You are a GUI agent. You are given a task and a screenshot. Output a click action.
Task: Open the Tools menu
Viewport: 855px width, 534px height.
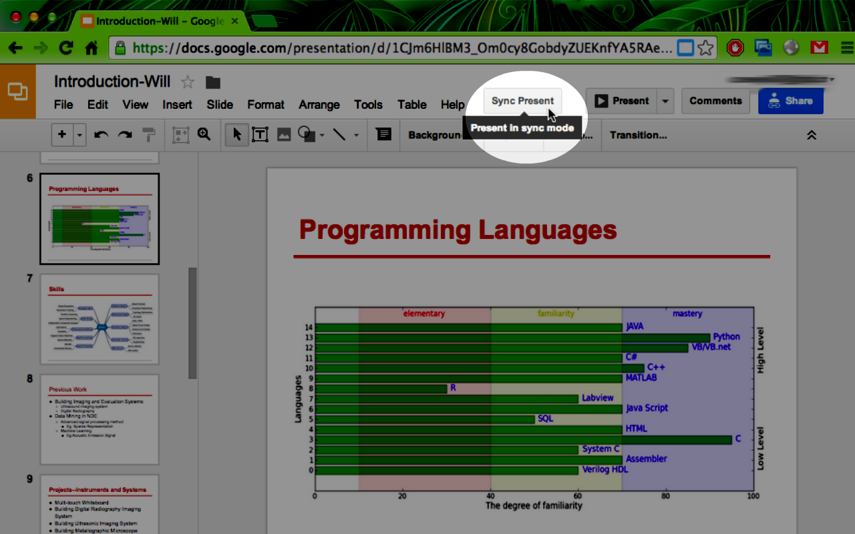click(368, 105)
